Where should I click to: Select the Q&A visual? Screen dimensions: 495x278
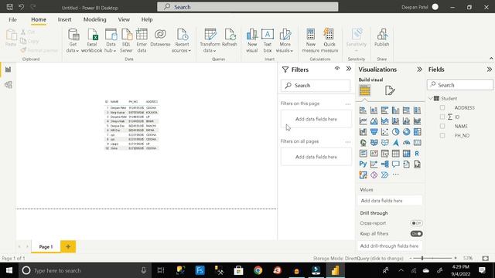(395, 164)
